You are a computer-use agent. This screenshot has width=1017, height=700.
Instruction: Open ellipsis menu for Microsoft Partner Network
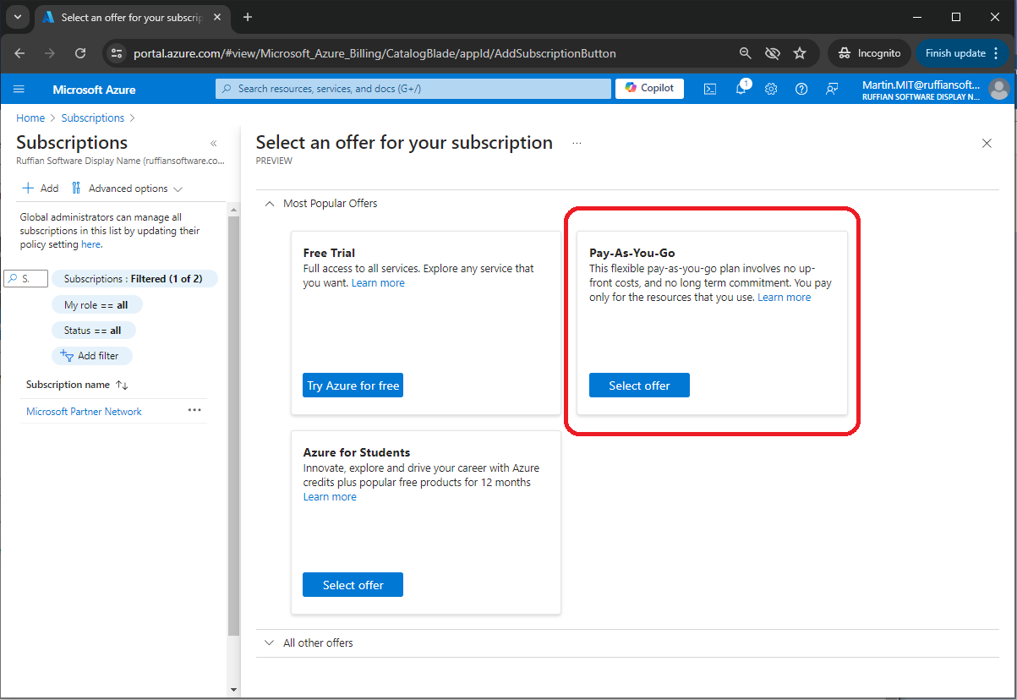click(x=194, y=411)
